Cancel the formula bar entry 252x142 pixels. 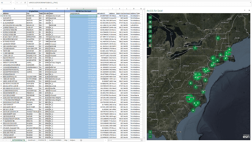pyautogui.click(x=17, y=2)
